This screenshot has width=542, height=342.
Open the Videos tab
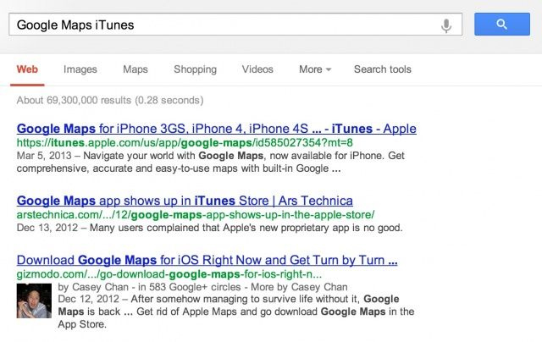pos(257,69)
